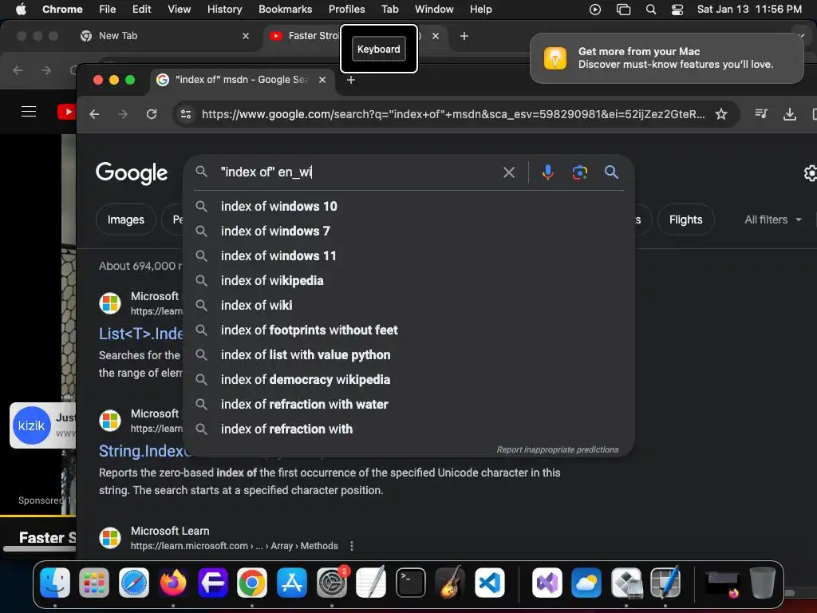Expand All filters dropdown
The image size is (817, 613).
click(772, 220)
